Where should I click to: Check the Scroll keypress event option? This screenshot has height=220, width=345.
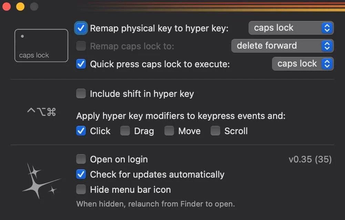[215, 131]
